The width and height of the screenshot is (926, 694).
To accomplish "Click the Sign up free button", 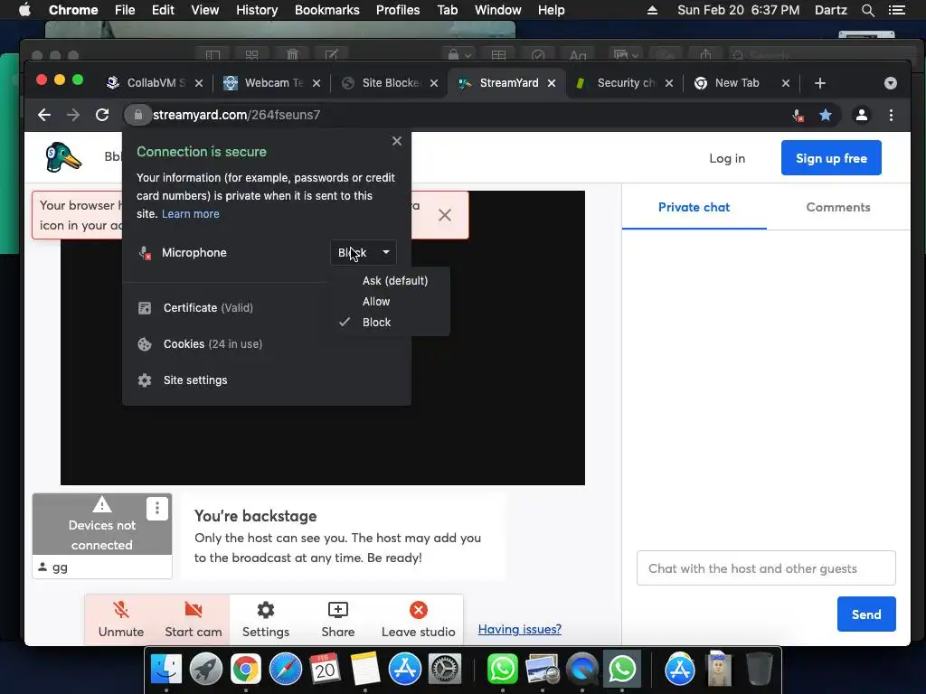I will coord(831,157).
